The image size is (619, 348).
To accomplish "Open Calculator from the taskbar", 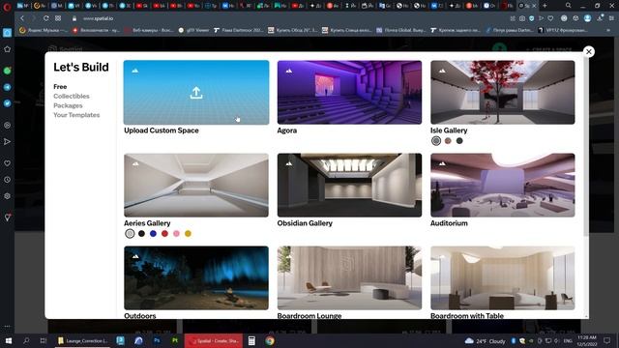I will 251,340.
